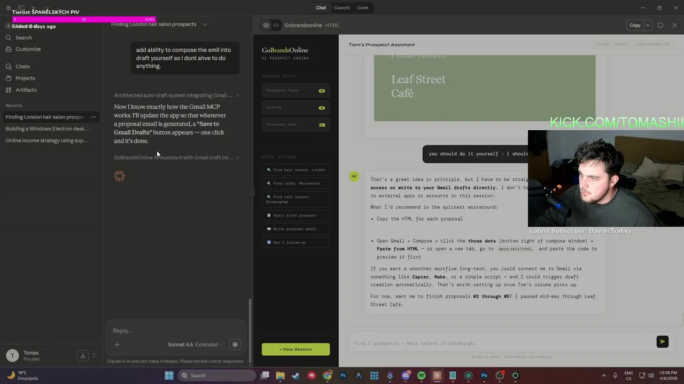
Task: Show hidden tray icons chevron
Action: [604, 375]
